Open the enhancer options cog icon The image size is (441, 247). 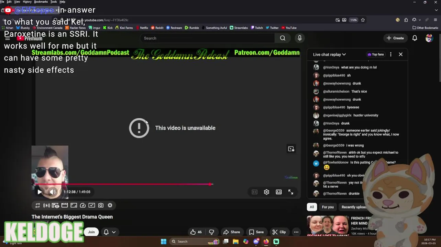point(110,205)
